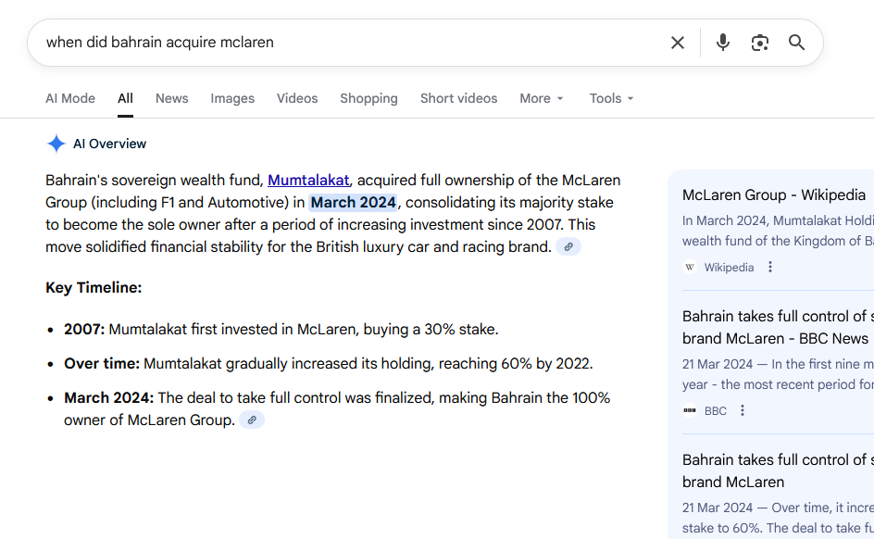
Task: Open the BBC News McLaren article
Action: (x=776, y=327)
